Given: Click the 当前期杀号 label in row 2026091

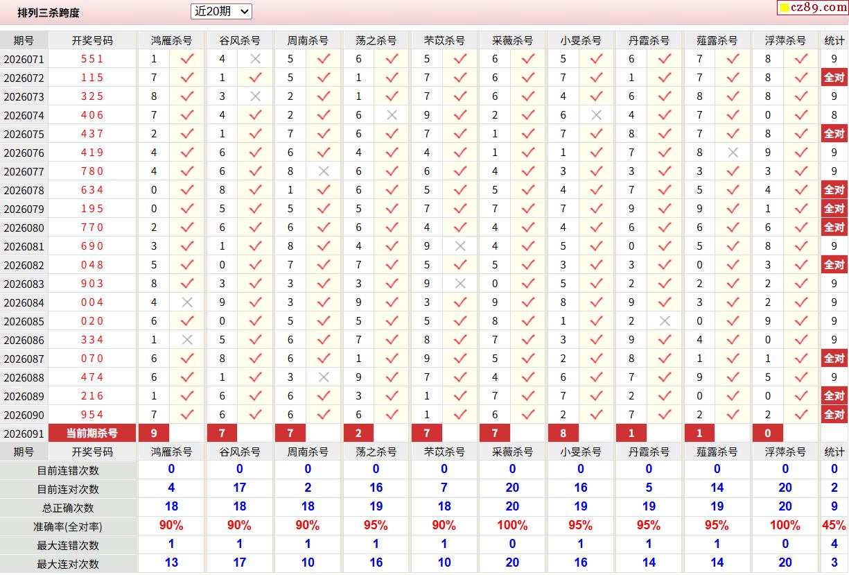Looking at the screenshot, I should [92, 434].
